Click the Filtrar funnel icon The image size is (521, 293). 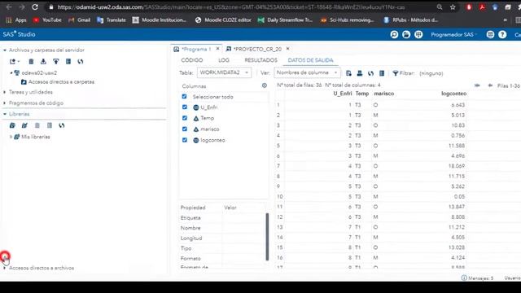[396, 73]
